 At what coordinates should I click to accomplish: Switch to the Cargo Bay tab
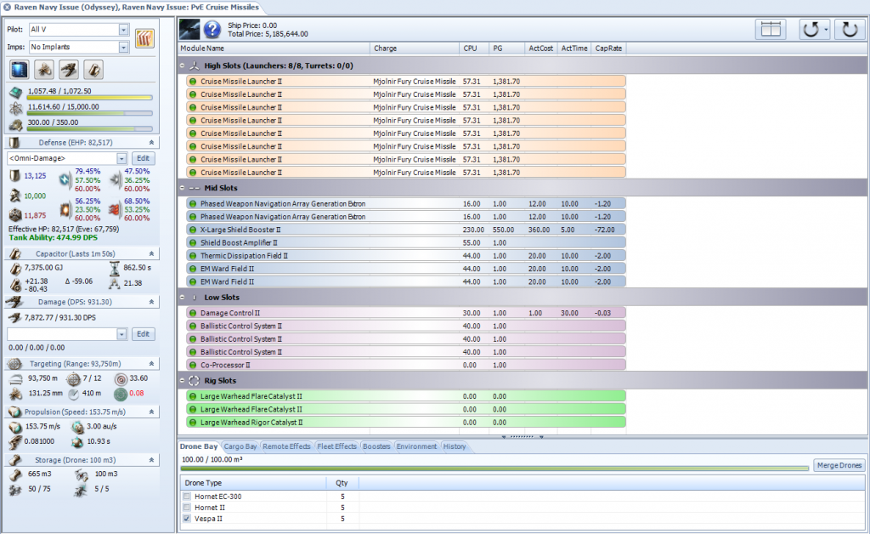240,447
